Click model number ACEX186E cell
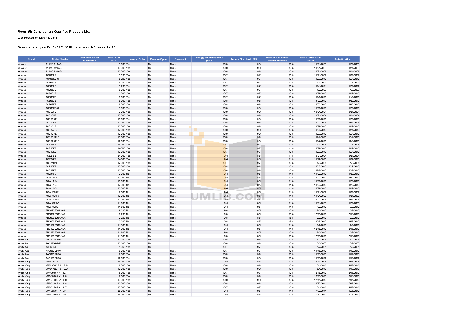The image size is (456, 322). click(52, 163)
